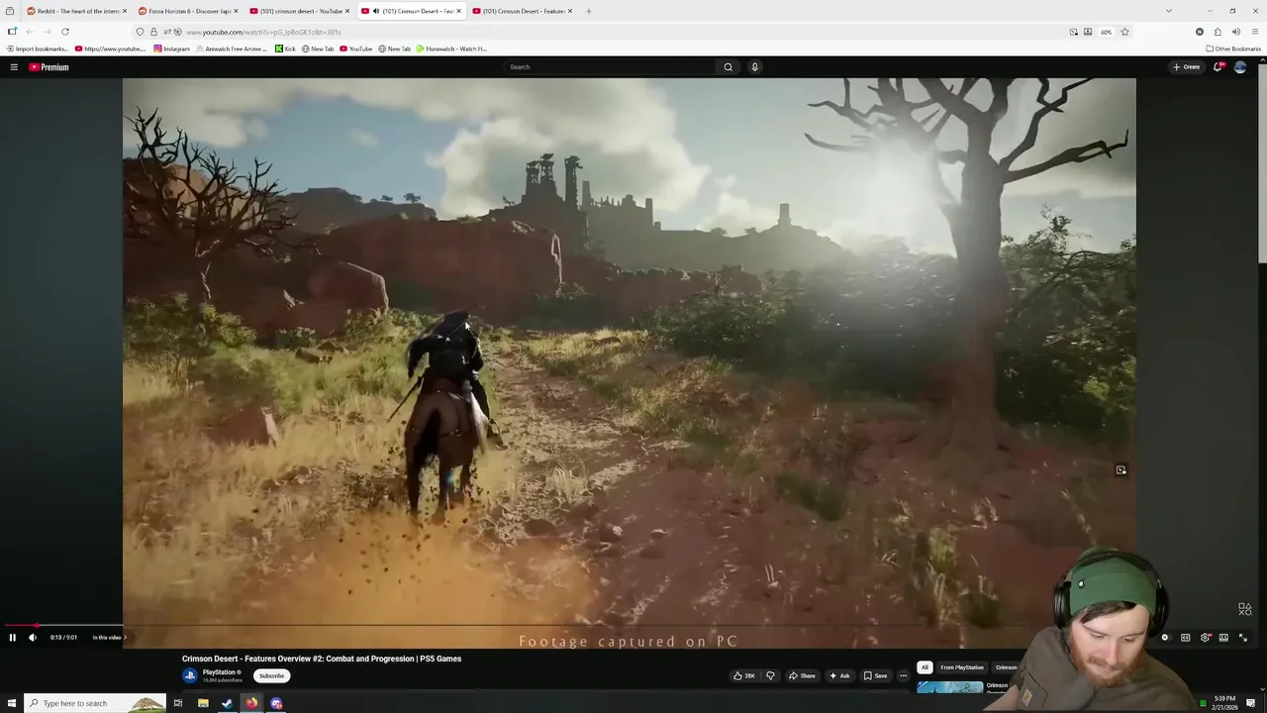Open the YouTube account avatar menu
Viewport: 1267px width, 713px height.
tap(1240, 67)
